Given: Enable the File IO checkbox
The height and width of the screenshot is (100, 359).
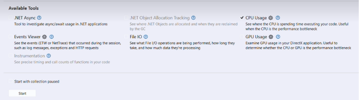Looking at the screenshot, I should coord(126,37).
